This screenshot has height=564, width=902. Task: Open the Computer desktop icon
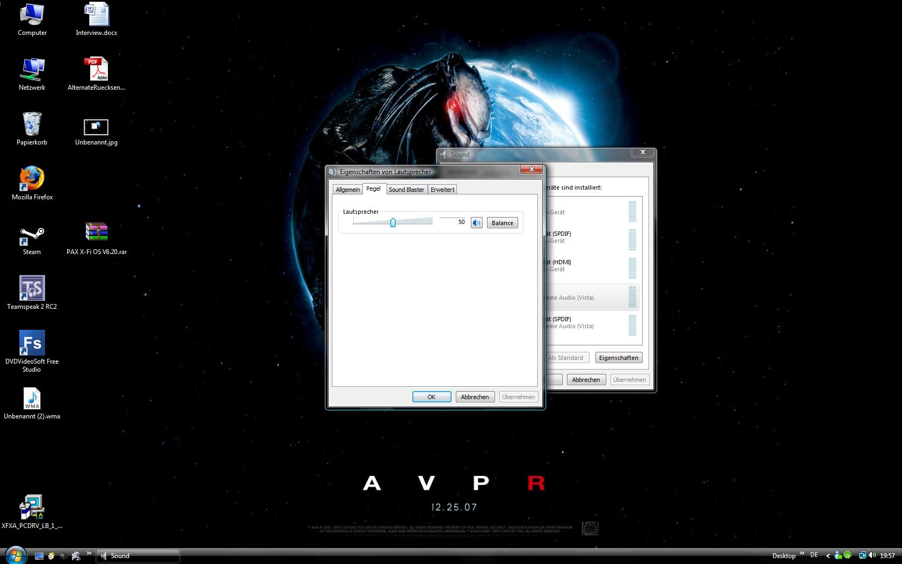click(32, 20)
